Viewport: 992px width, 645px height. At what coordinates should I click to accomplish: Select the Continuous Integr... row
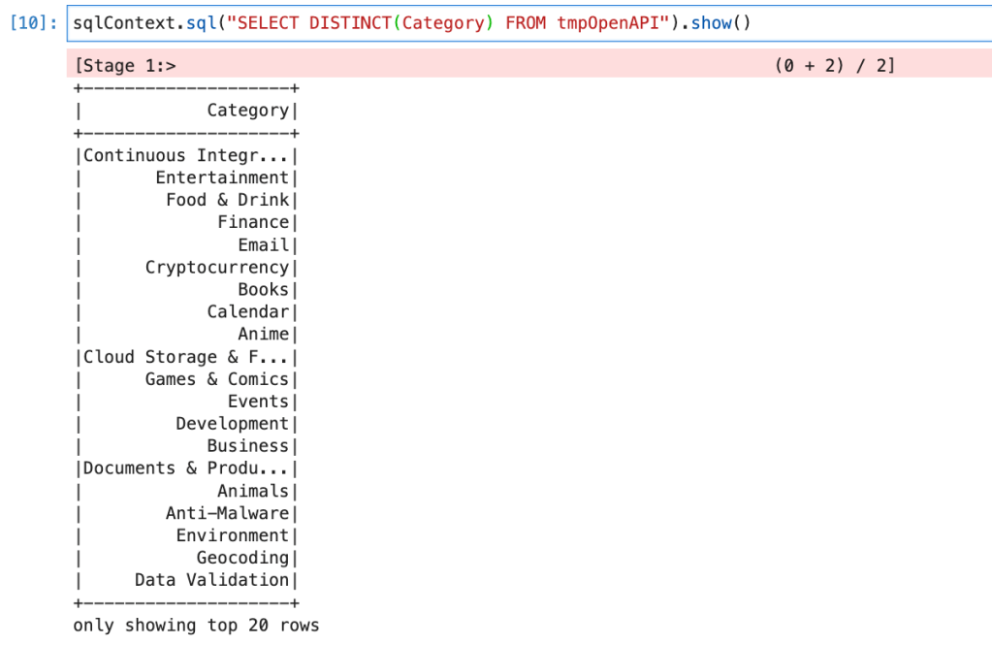point(186,155)
